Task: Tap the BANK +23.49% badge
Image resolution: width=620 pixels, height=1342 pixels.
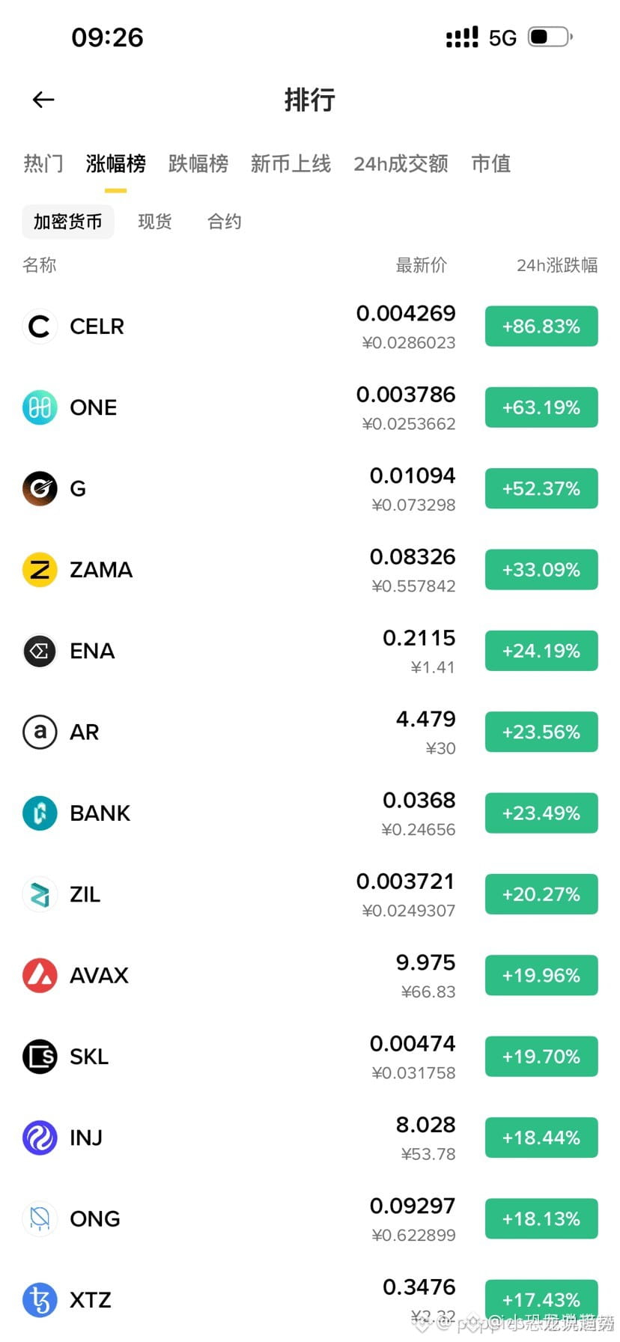Action: point(541,813)
